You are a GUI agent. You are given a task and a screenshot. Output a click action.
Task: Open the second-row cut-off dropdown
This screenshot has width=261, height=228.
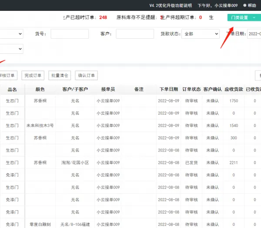tap(11, 49)
